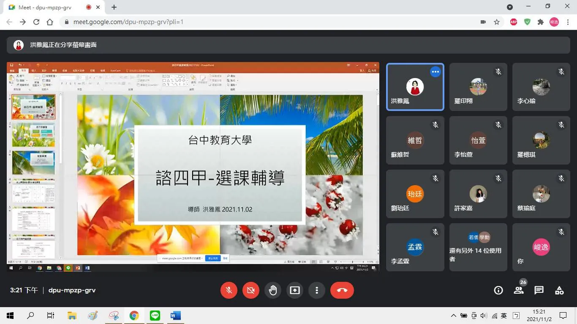This screenshot has height=324, width=577.
Task: Click the present now screen-share icon
Action: tap(295, 290)
